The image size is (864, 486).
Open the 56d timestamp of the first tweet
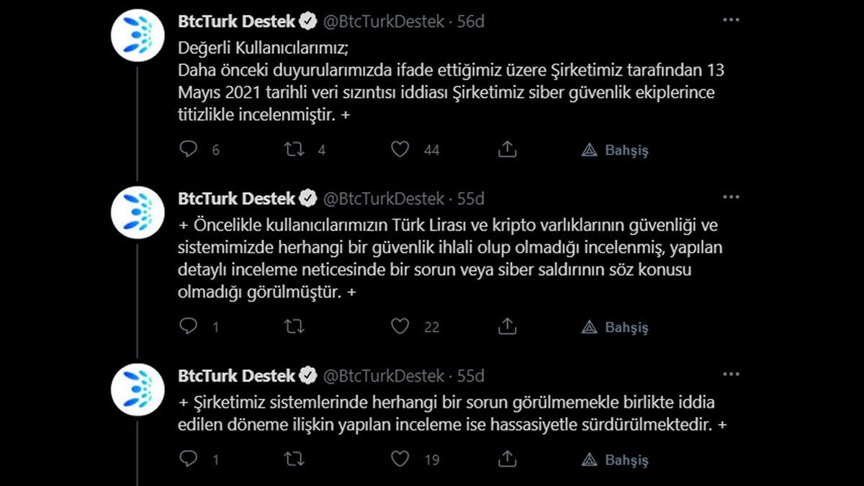tap(473, 22)
